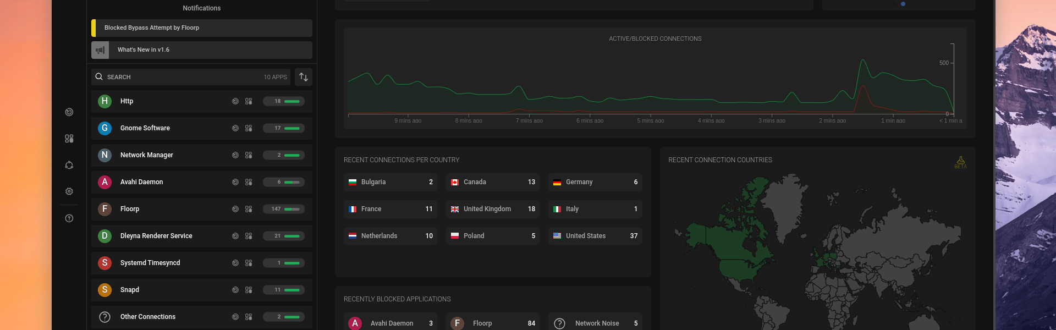Open global Settings gear in sidebar
Screen dimensions: 1056x330
(69, 191)
